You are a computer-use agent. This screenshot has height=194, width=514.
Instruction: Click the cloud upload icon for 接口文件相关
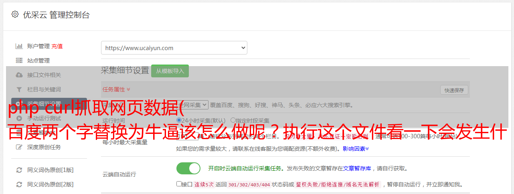coord(19,75)
